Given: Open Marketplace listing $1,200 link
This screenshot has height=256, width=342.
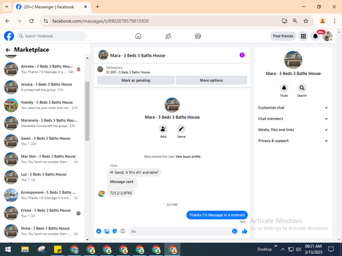Looking at the screenshot, I should click(x=128, y=72).
